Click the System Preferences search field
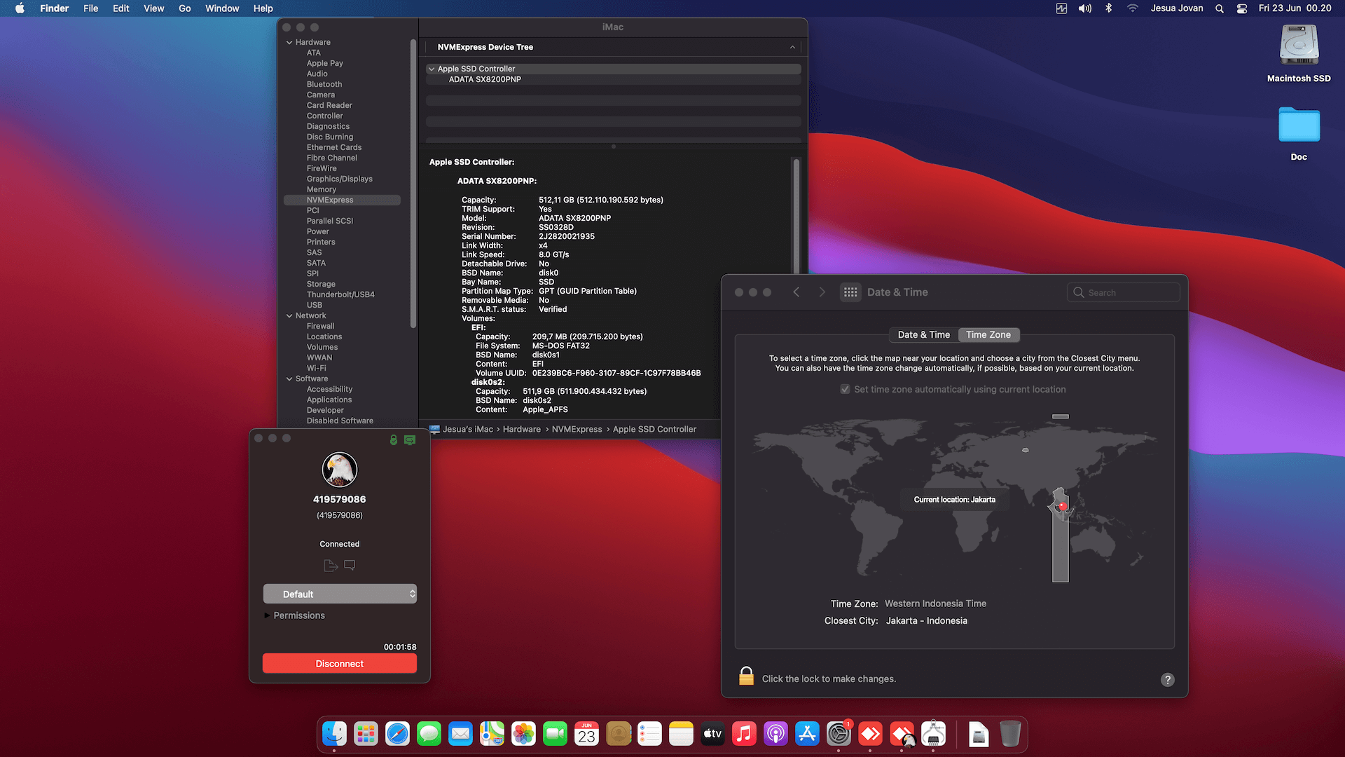 (1124, 292)
